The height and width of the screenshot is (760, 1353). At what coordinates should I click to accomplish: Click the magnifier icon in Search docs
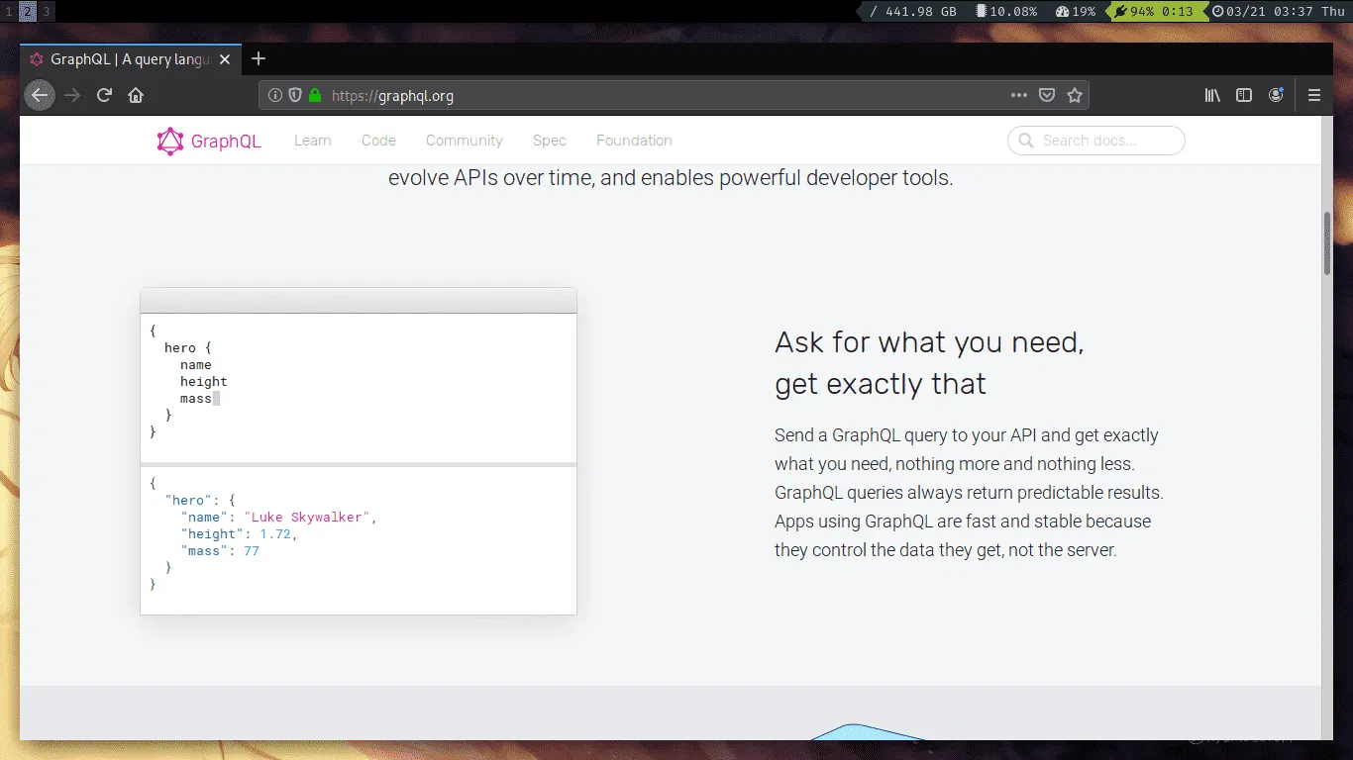click(x=1026, y=141)
